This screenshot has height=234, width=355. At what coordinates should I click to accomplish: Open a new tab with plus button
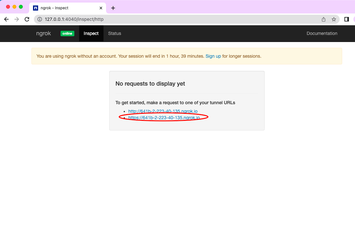(113, 8)
